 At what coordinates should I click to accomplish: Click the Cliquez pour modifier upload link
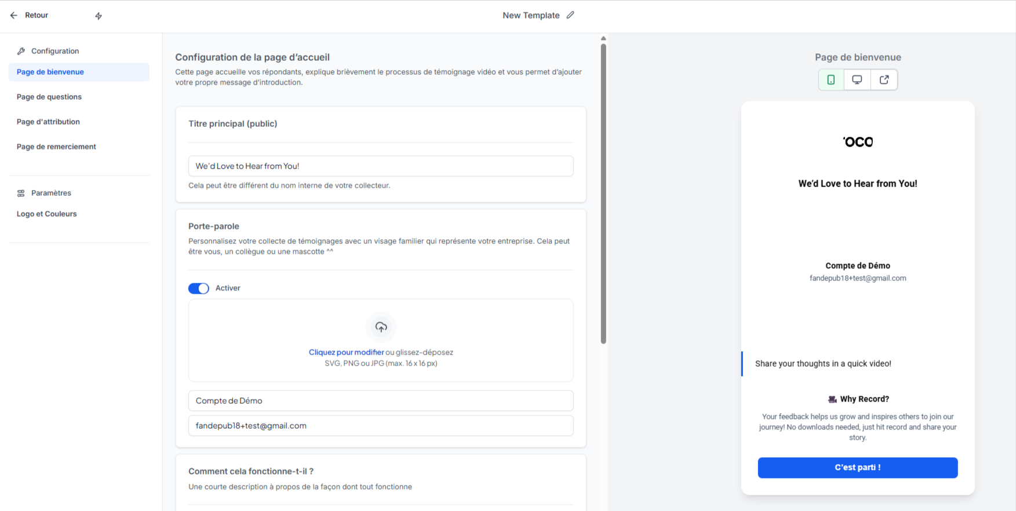click(x=346, y=352)
